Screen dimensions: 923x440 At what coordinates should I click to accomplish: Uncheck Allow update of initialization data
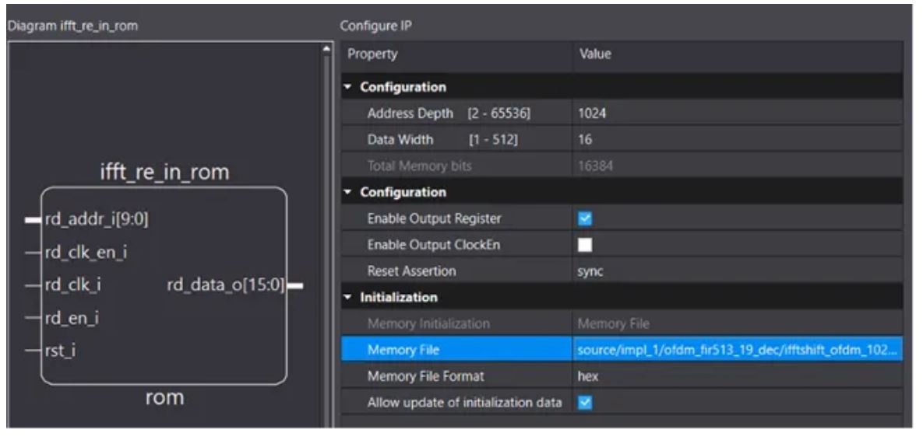pyautogui.click(x=584, y=403)
